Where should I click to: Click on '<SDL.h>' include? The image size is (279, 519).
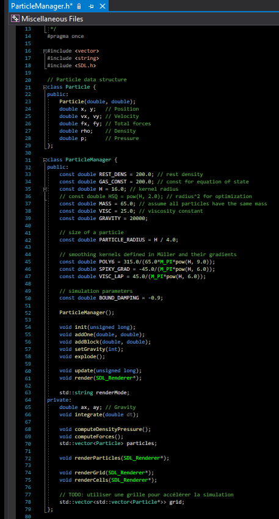tap(85, 65)
